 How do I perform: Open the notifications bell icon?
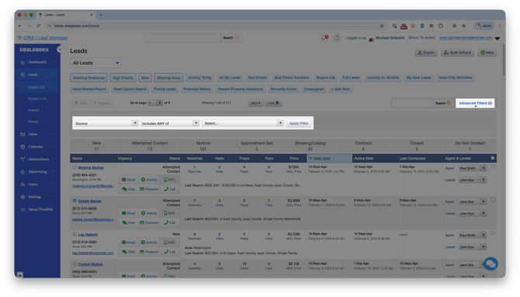click(x=324, y=38)
